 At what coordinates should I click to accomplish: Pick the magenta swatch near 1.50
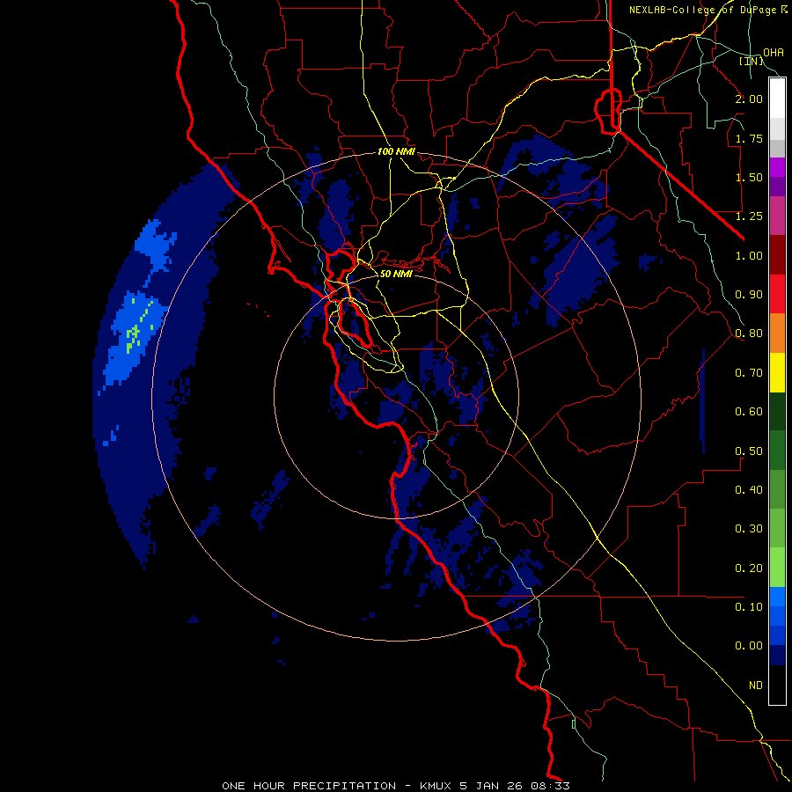click(x=777, y=167)
